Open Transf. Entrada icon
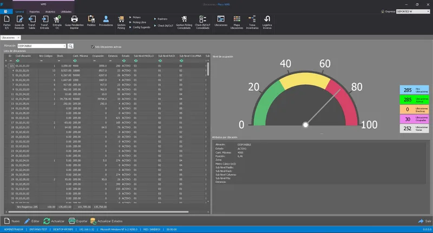 click(45, 19)
